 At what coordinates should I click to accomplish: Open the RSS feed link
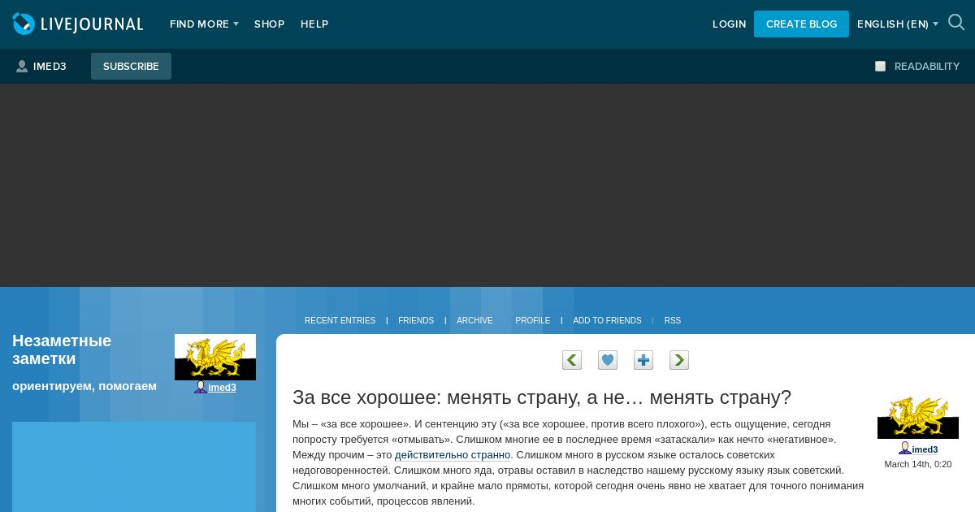coord(673,321)
